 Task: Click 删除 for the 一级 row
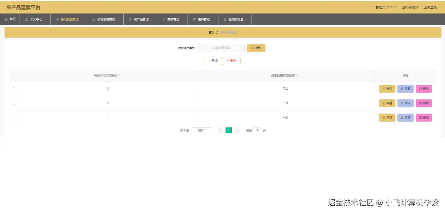[x=424, y=118]
